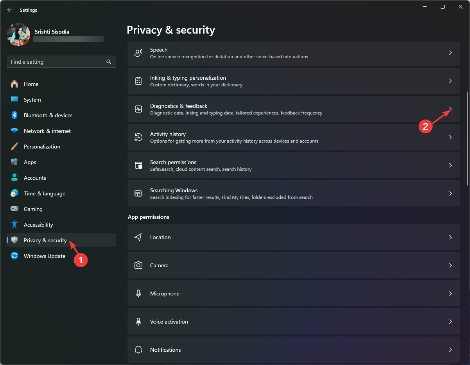The image size is (470, 365).
Task: Click the Notifications bell icon
Action: tap(138, 350)
